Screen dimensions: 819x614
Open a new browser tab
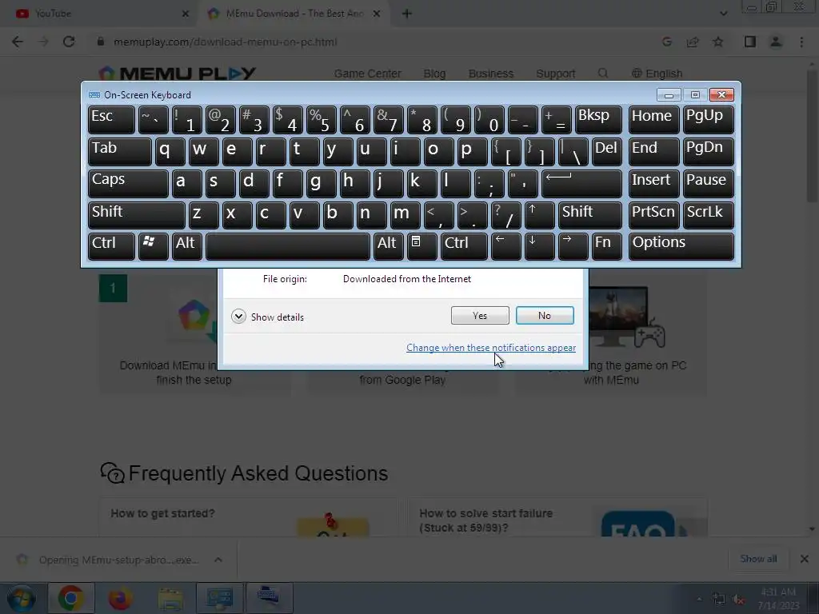(407, 14)
